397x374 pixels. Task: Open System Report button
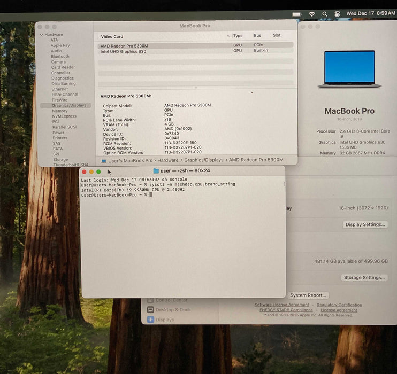coord(308,295)
